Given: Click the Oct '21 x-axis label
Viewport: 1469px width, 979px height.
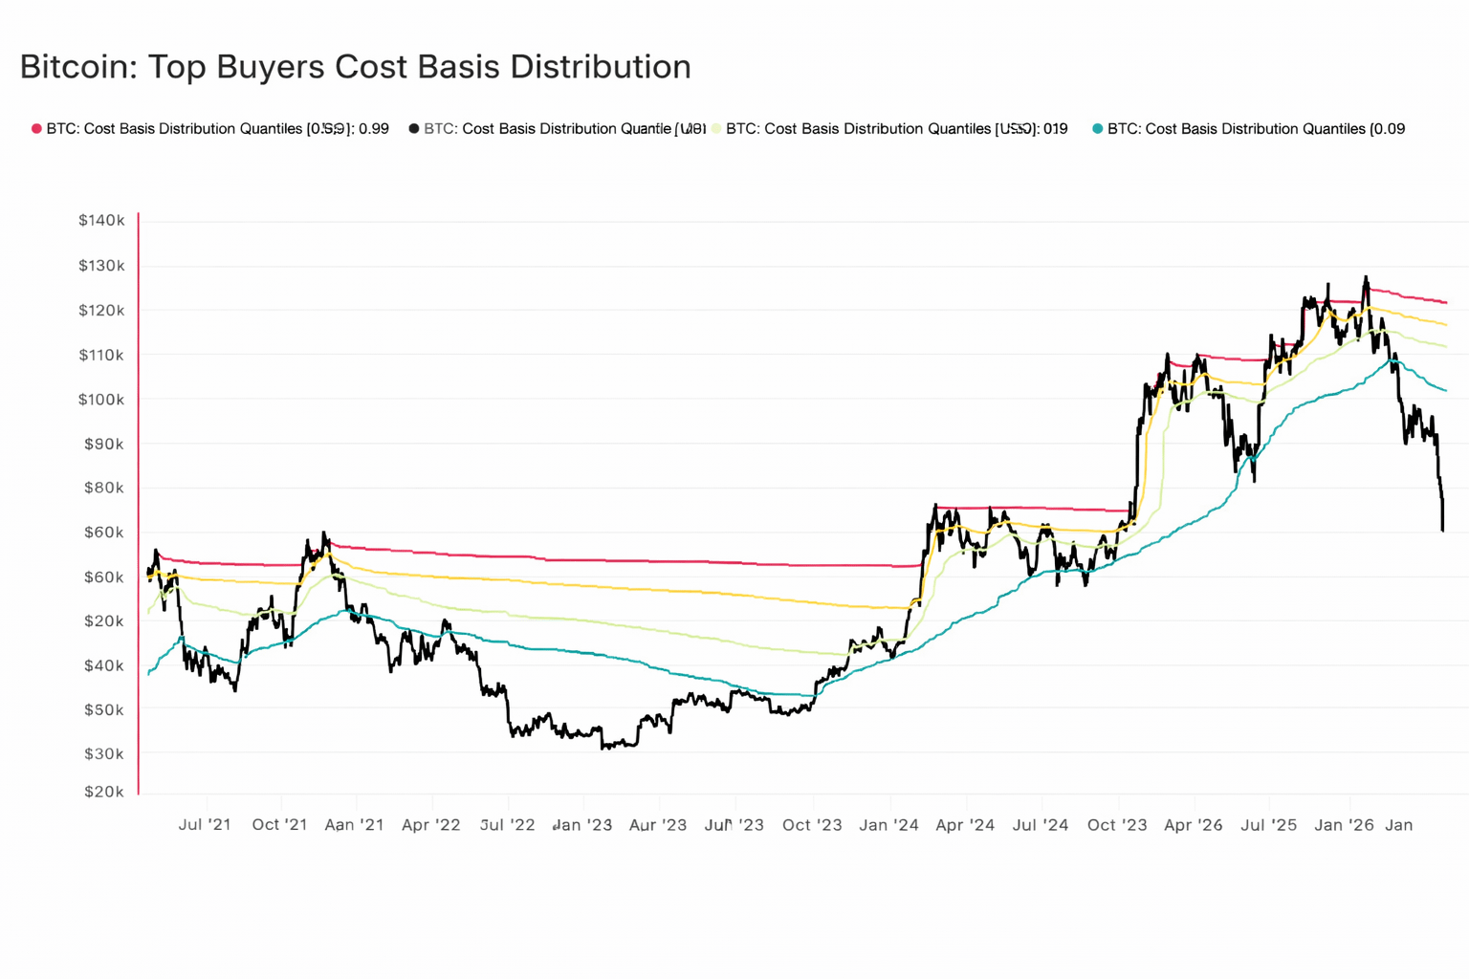Looking at the screenshot, I should tap(279, 824).
